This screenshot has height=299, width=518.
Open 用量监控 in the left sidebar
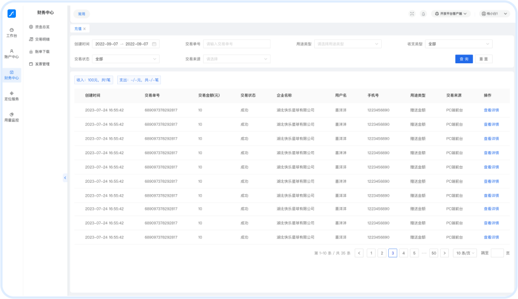[x=11, y=117]
